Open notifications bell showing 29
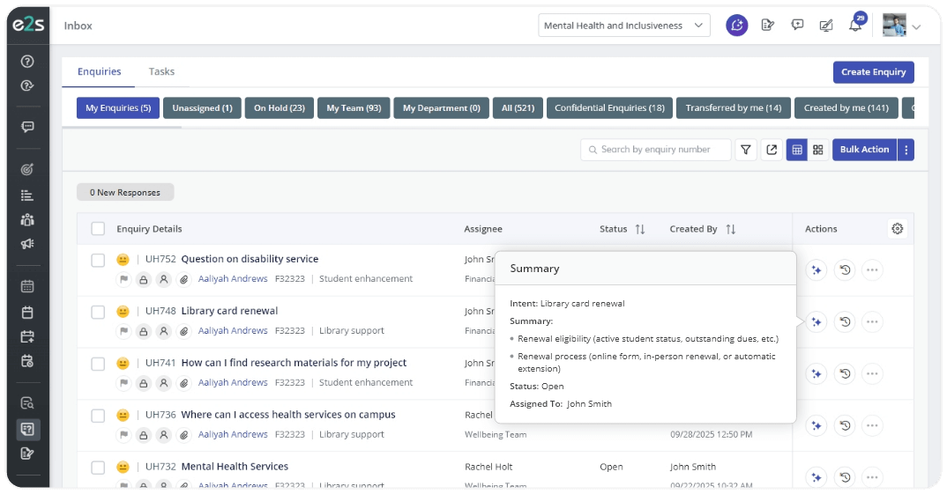Viewport: 947px width, 494px height. point(856,24)
